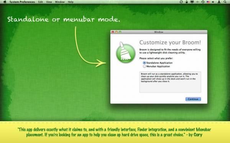
Task: Select Standalone Application radio button
Action: [x=145, y=63]
